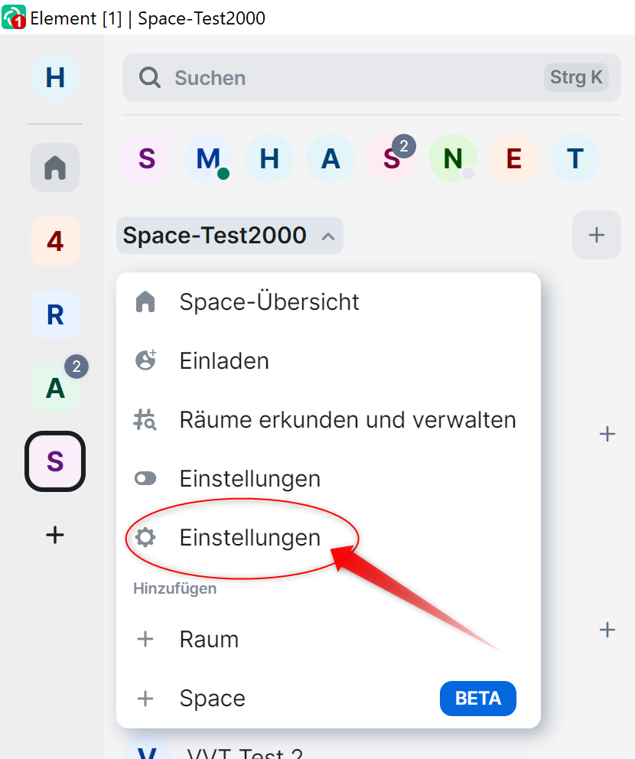
Task: Select the R space in the sidebar
Action: click(x=55, y=314)
